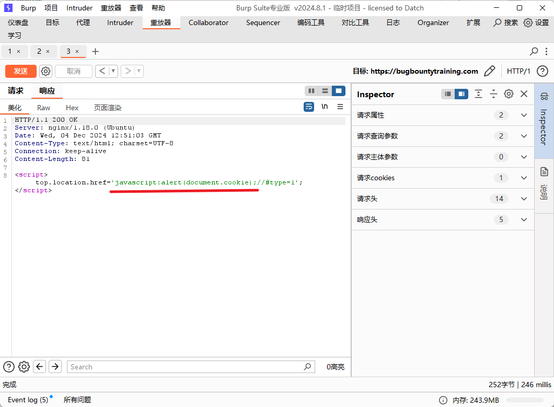The height and width of the screenshot is (407, 554).
Task: Select the Raw view tab
Action: (x=43, y=108)
